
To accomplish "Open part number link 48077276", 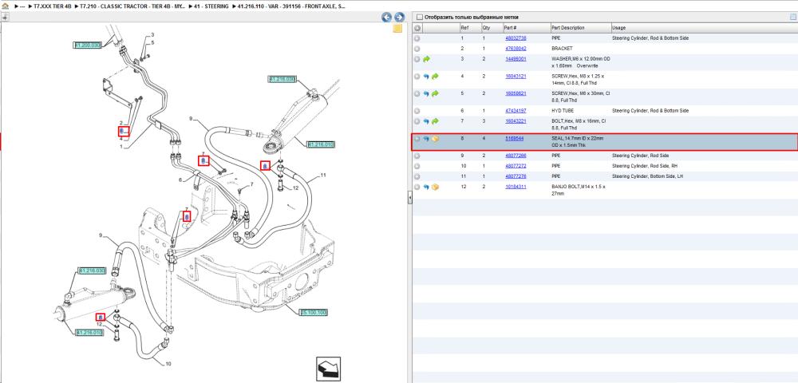I will pyautogui.click(x=516, y=176).
